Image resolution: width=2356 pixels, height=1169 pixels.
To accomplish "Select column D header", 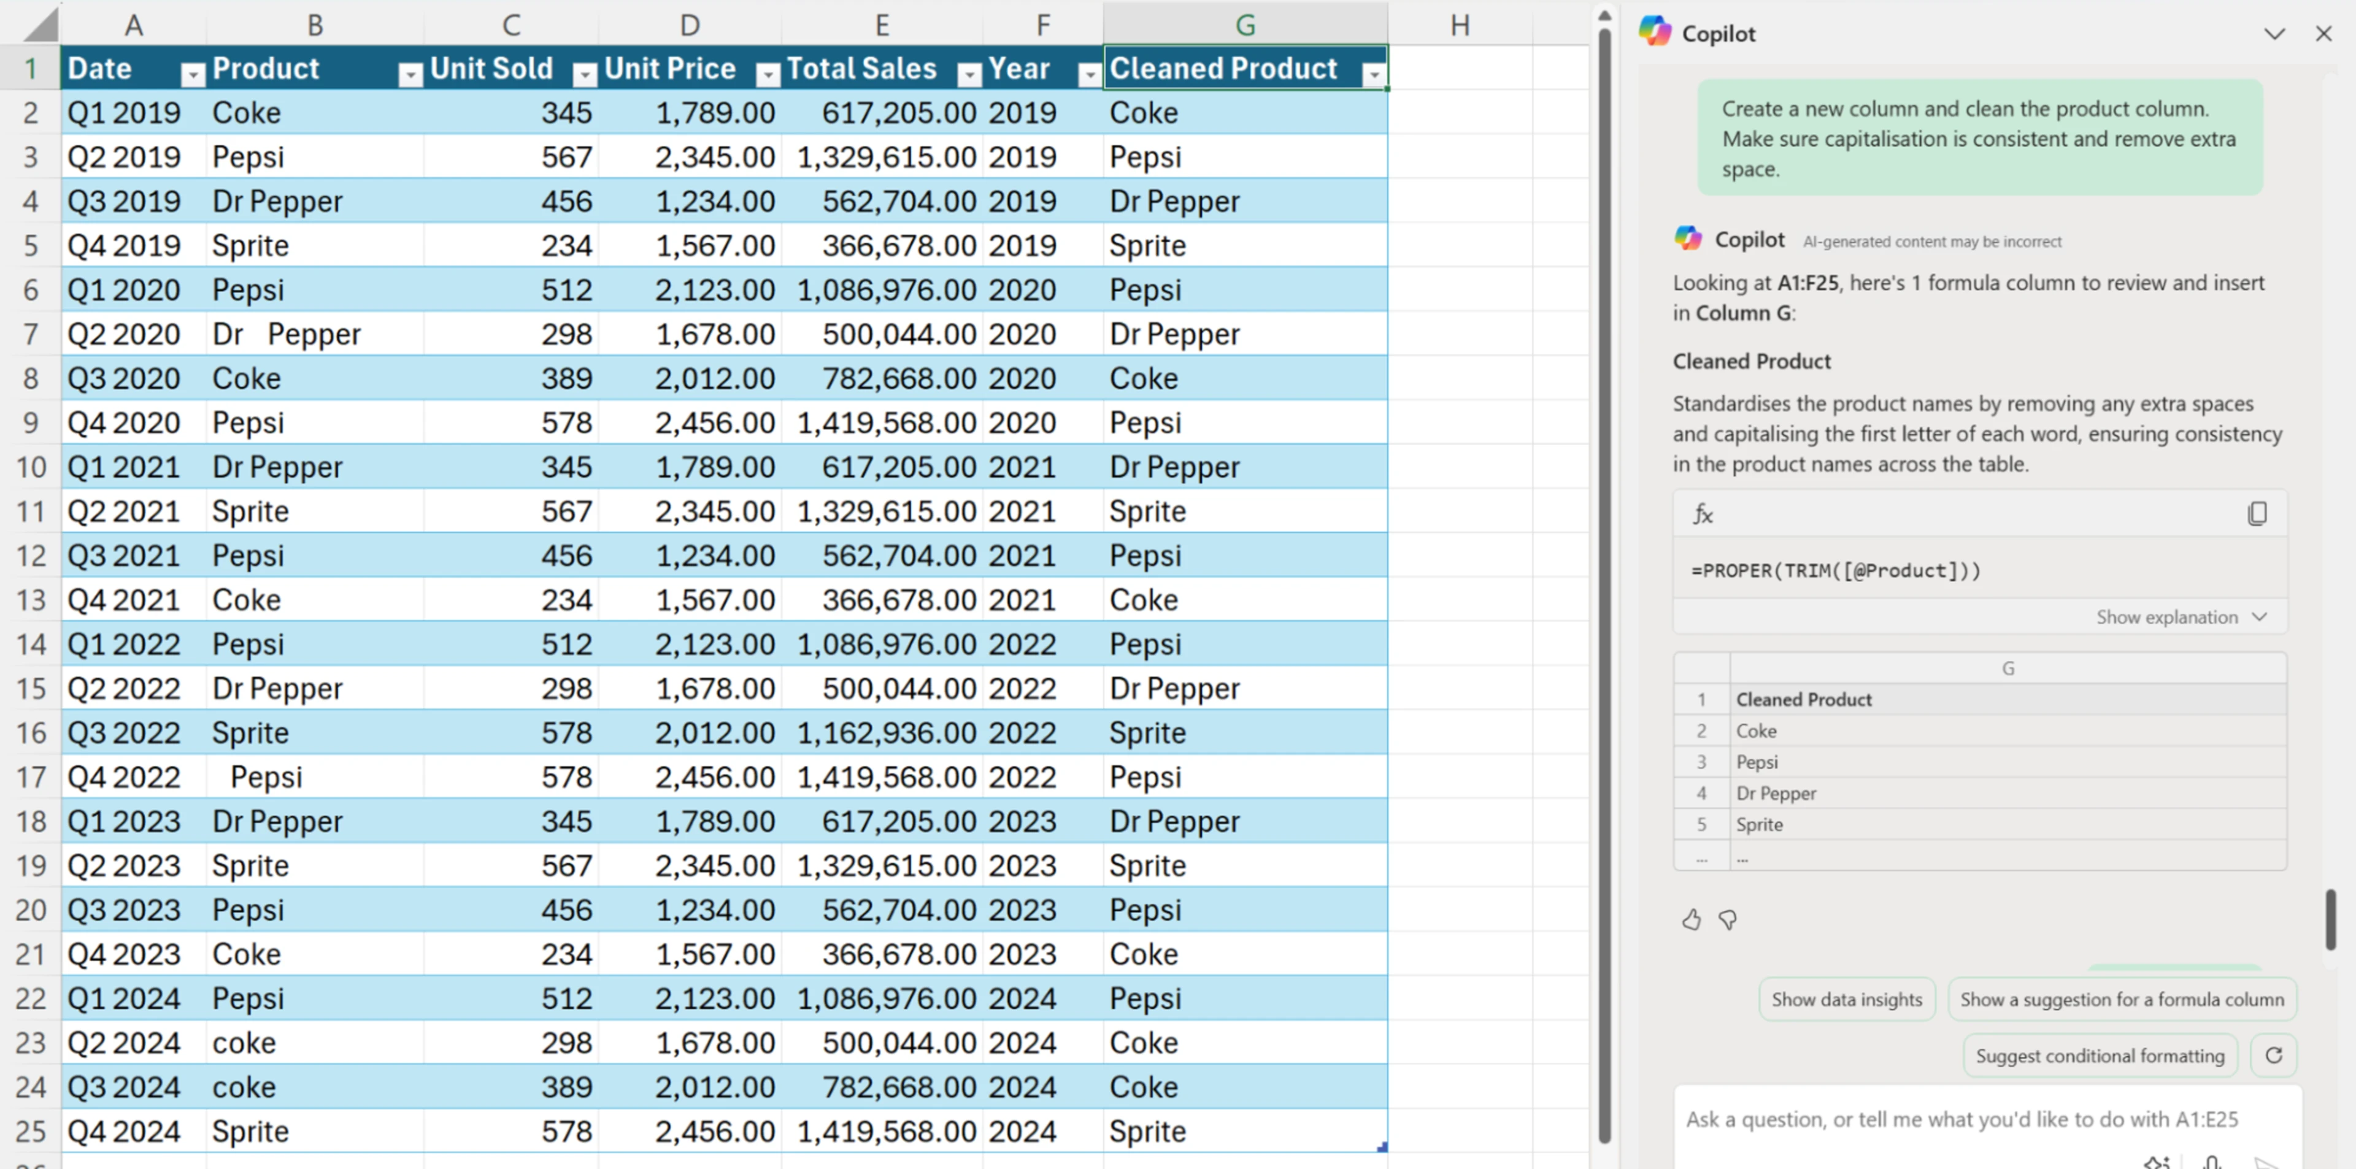I will coord(690,25).
